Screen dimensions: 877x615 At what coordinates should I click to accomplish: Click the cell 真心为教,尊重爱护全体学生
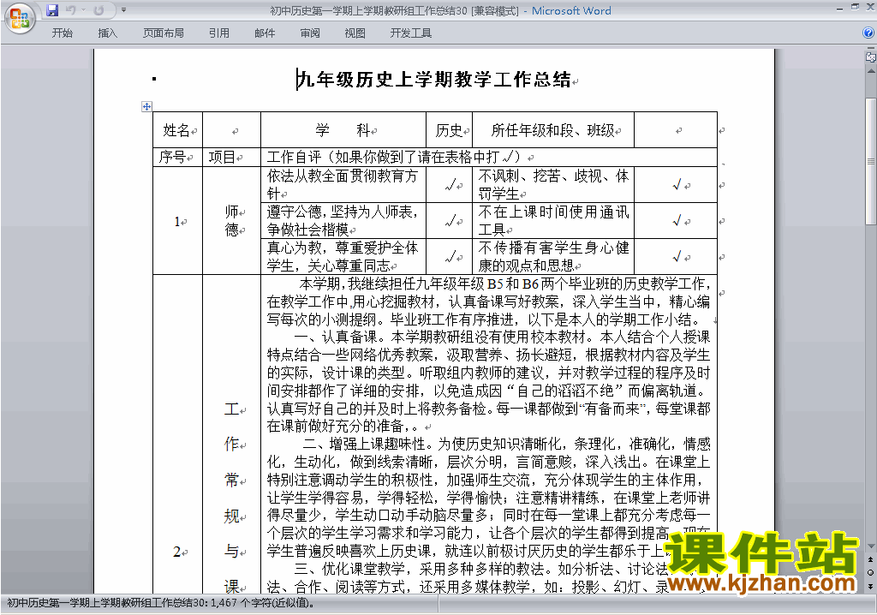pyautogui.click(x=343, y=256)
